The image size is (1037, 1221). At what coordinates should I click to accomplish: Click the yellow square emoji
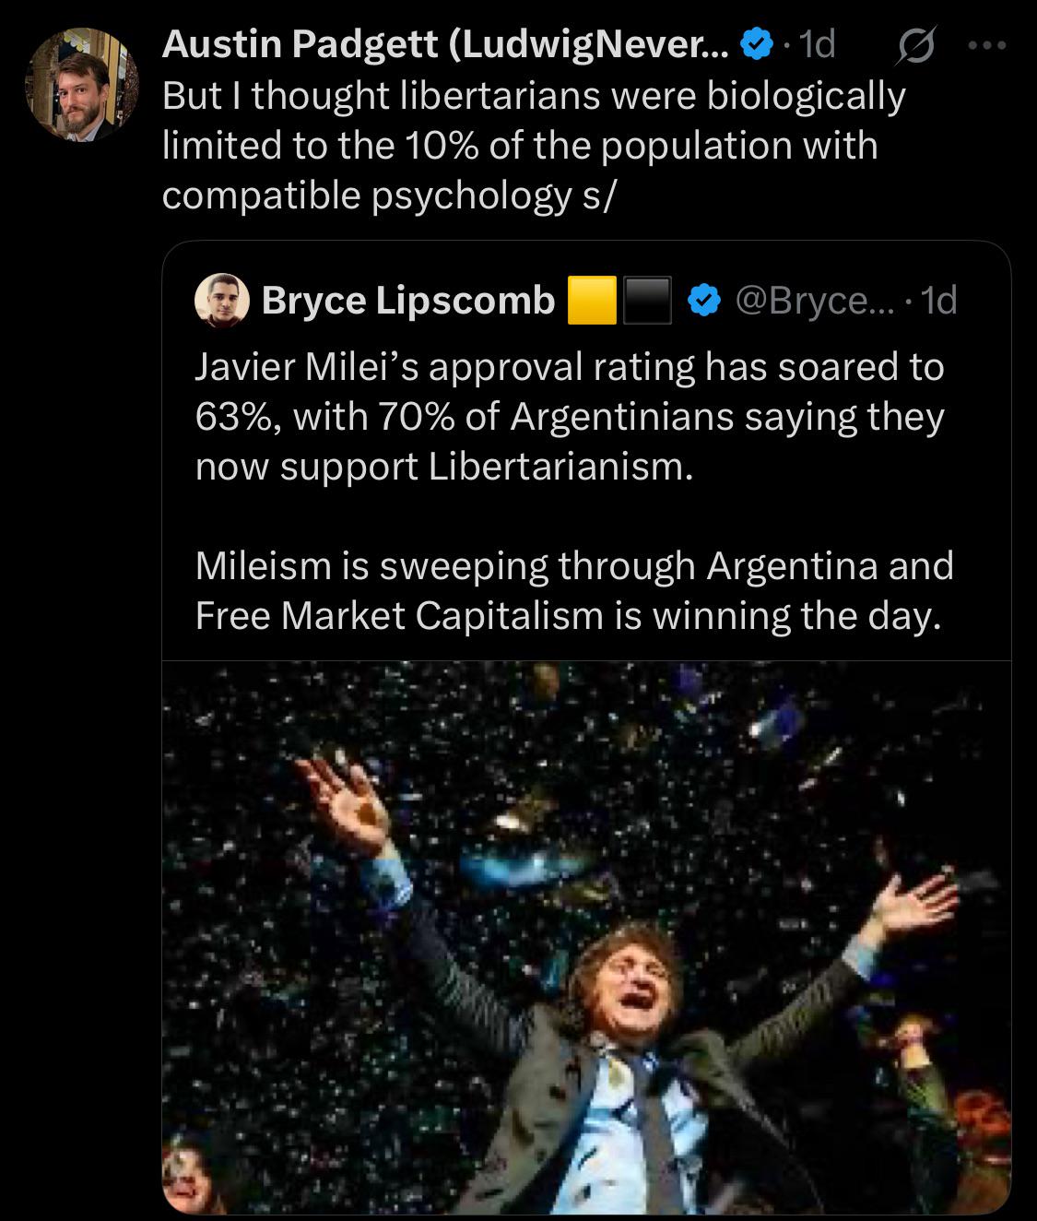click(591, 300)
